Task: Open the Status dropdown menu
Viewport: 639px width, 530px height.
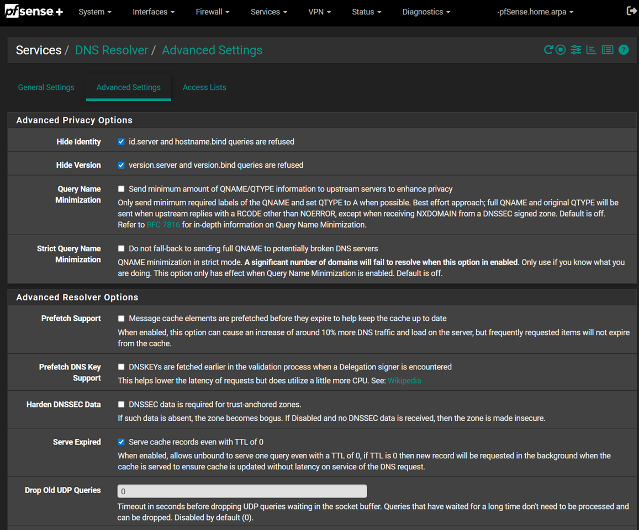Action: 366,12
